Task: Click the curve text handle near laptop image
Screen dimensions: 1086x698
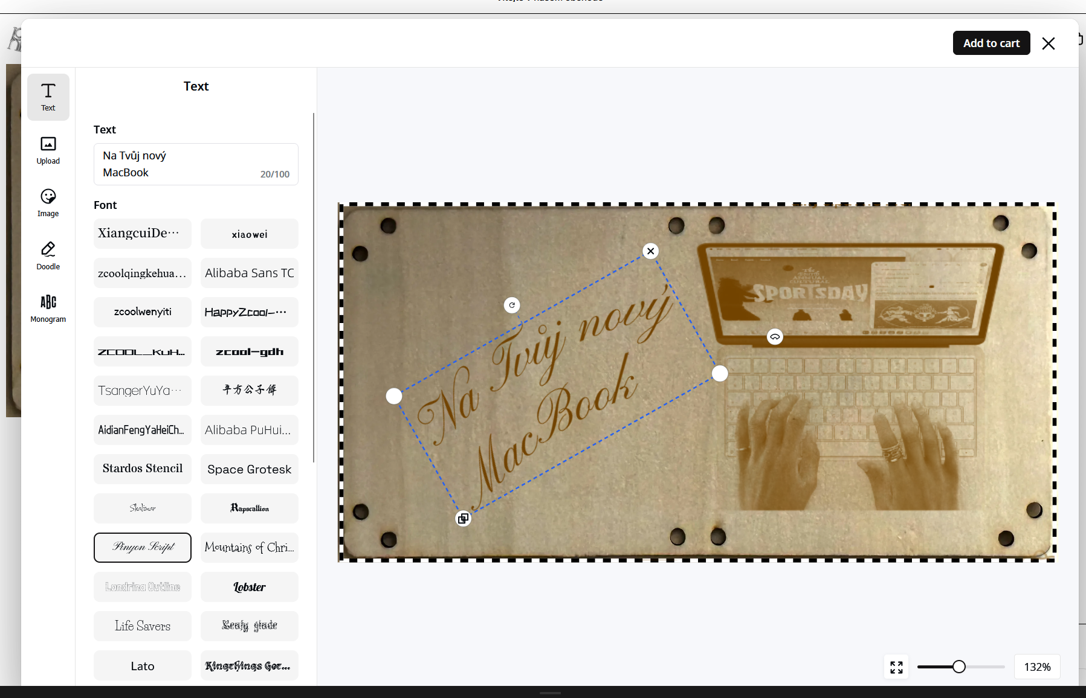Action: pos(775,337)
